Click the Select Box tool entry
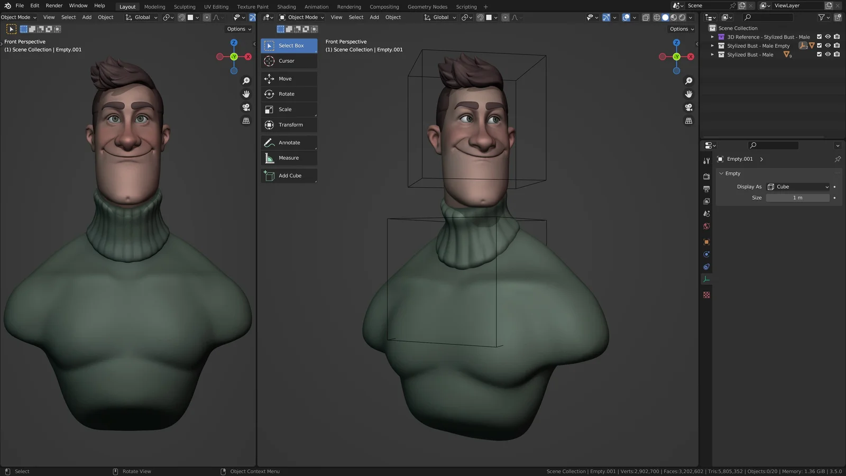 (289, 45)
